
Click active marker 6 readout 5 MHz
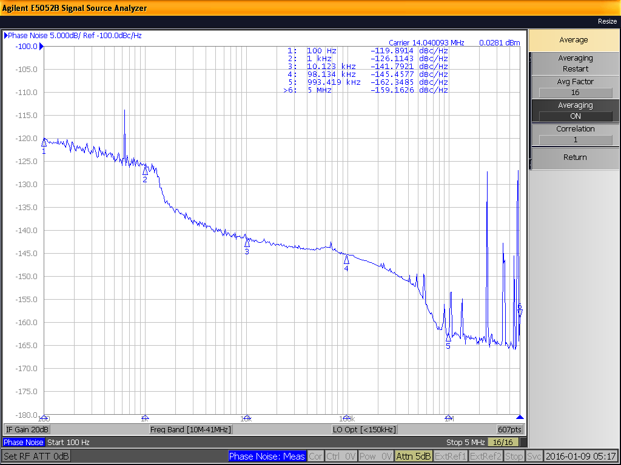pos(366,90)
